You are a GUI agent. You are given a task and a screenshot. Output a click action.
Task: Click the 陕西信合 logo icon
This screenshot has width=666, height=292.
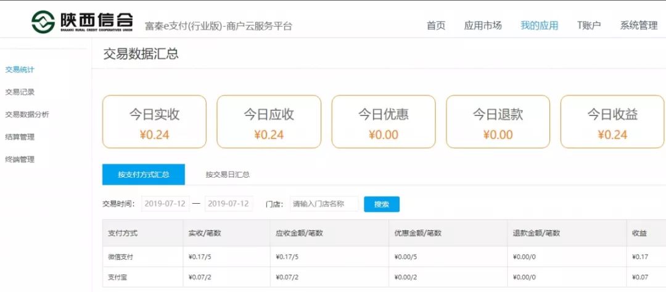pyautogui.click(x=43, y=22)
